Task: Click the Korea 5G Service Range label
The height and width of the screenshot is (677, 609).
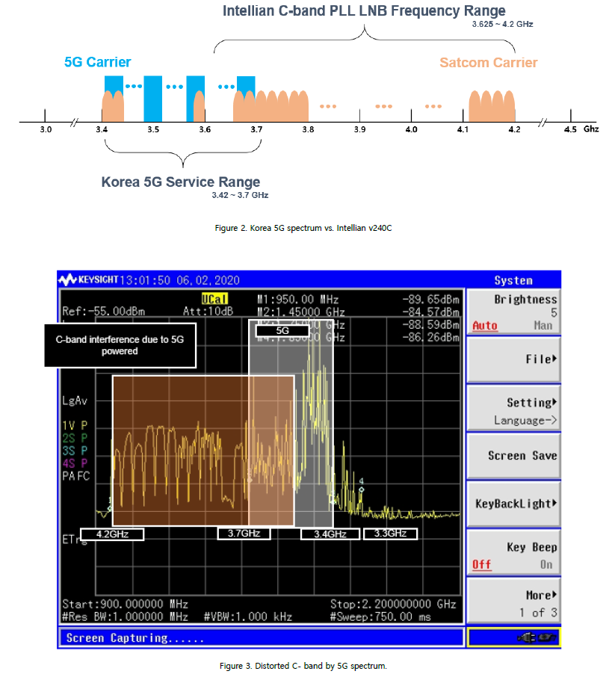Action: coord(180,182)
